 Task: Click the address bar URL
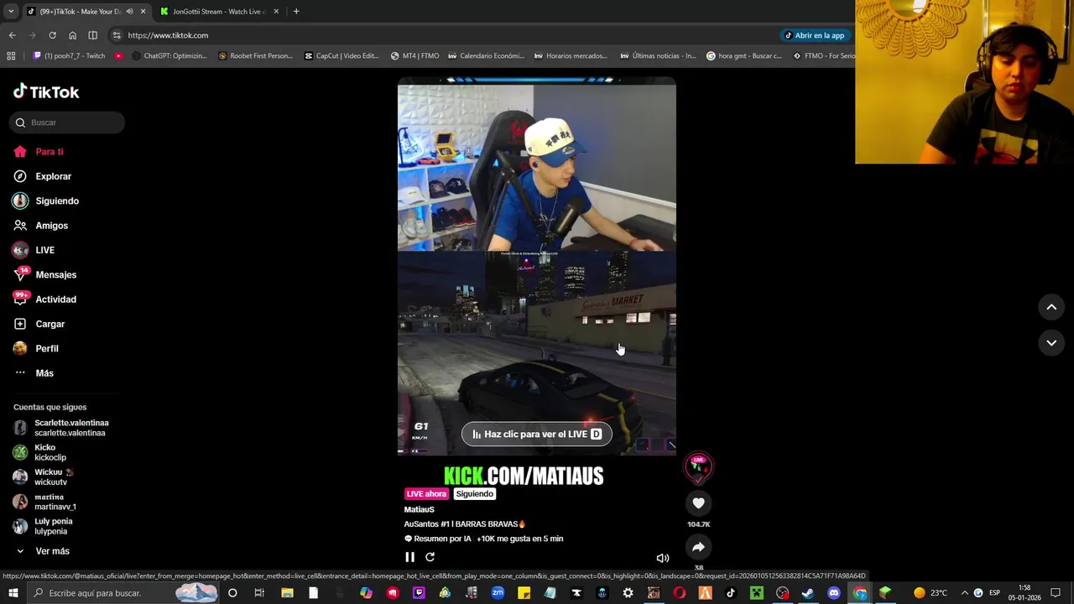[x=168, y=35]
